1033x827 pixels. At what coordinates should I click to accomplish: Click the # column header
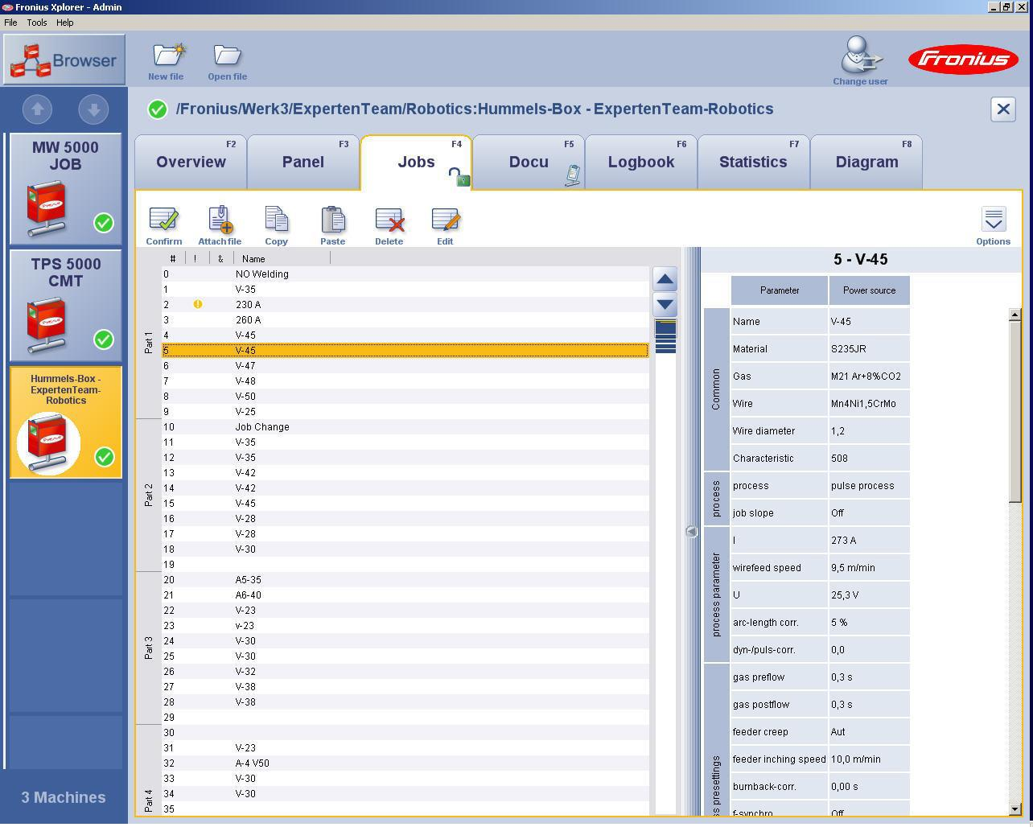tap(173, 259)
